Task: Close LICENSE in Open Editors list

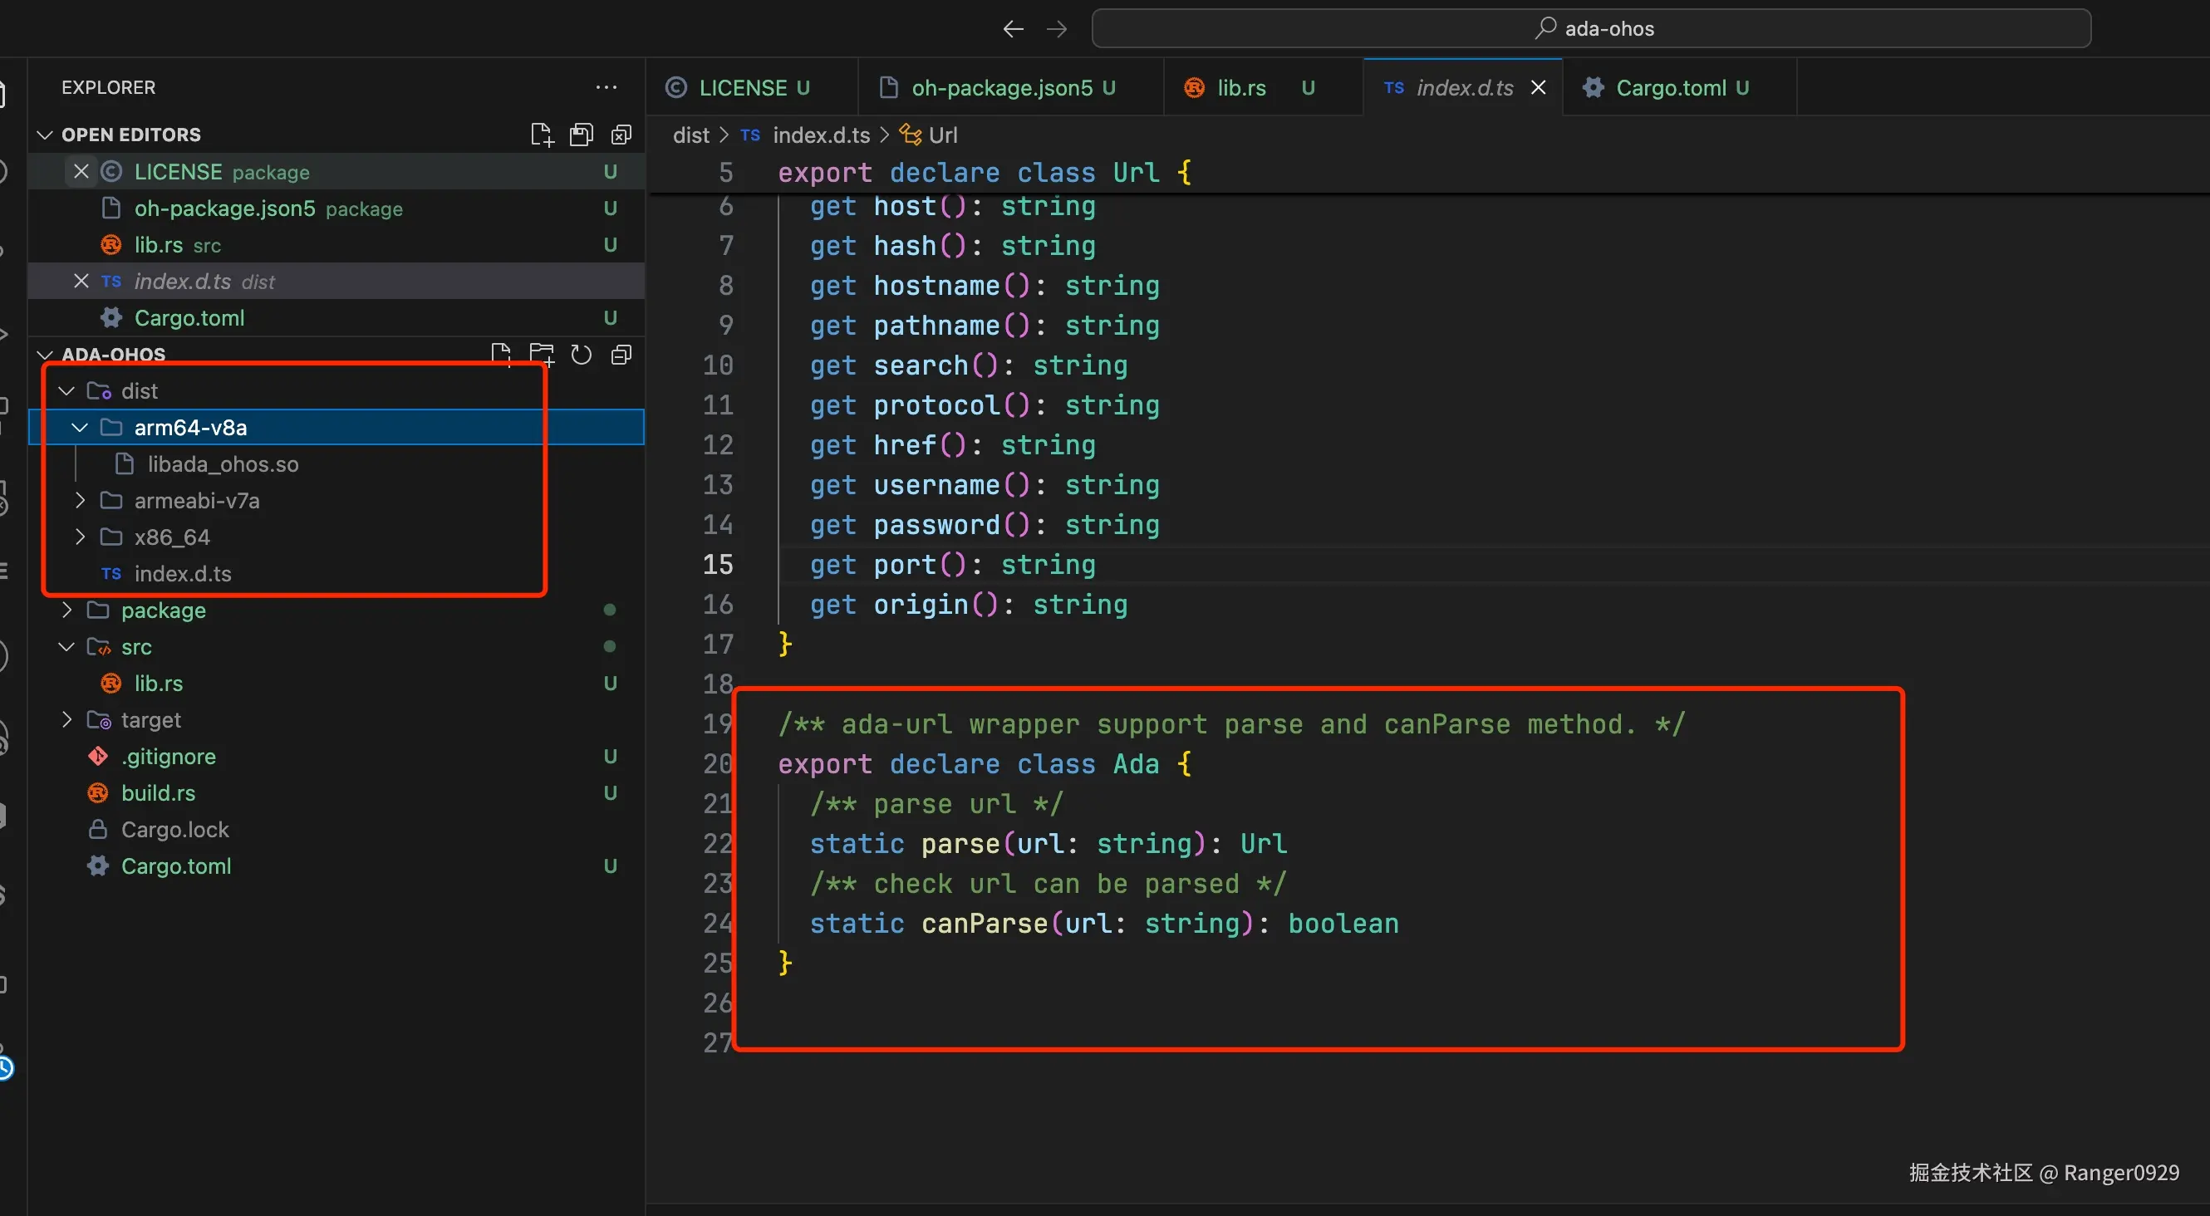Action: tap(81, 171)
